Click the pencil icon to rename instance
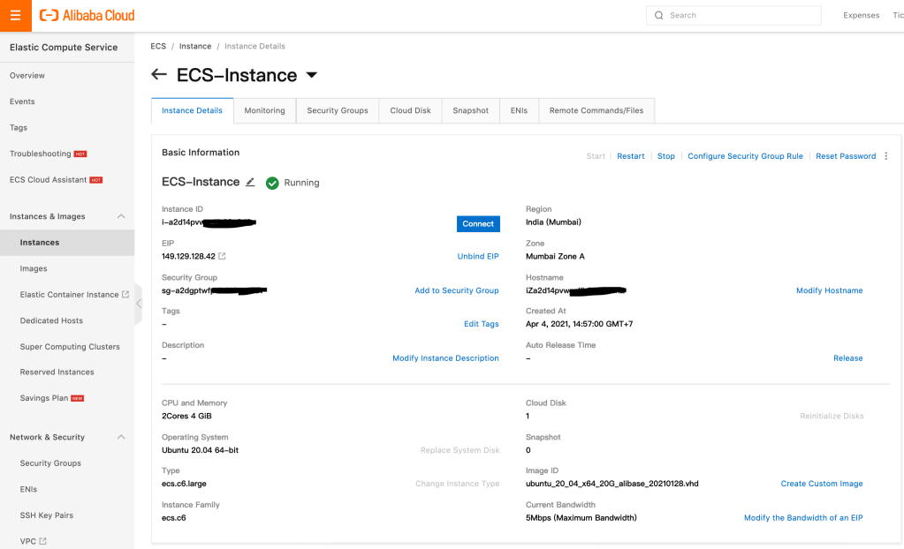Screen dimensions: 904x549 pyautogui.click(x=250, y=182)
